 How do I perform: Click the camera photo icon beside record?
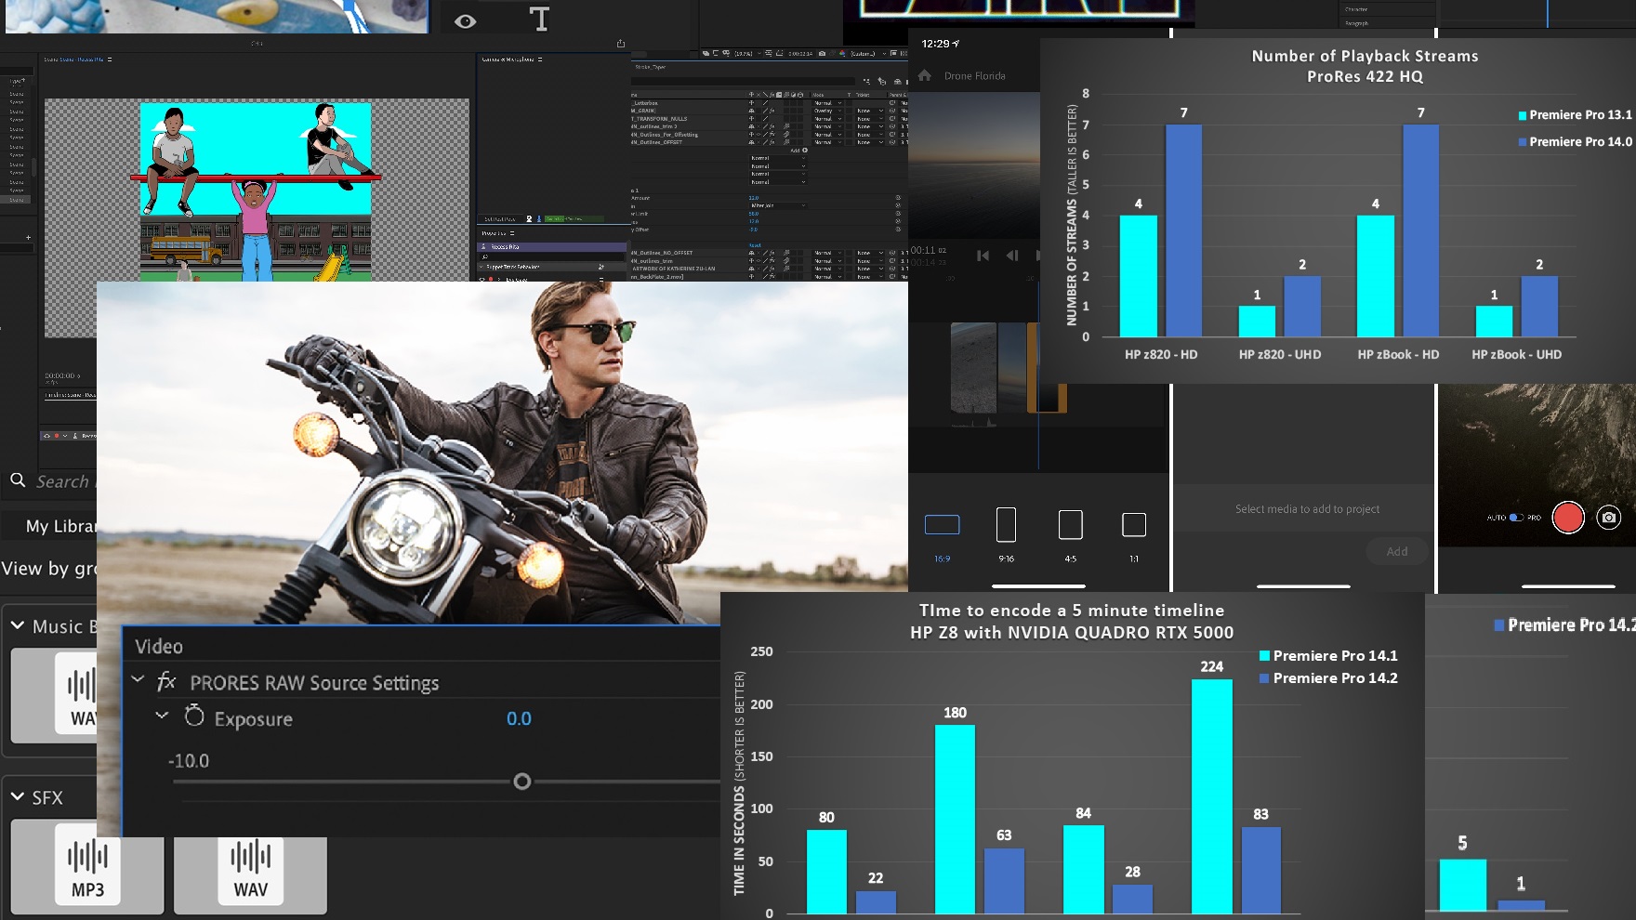(1609, 518)
